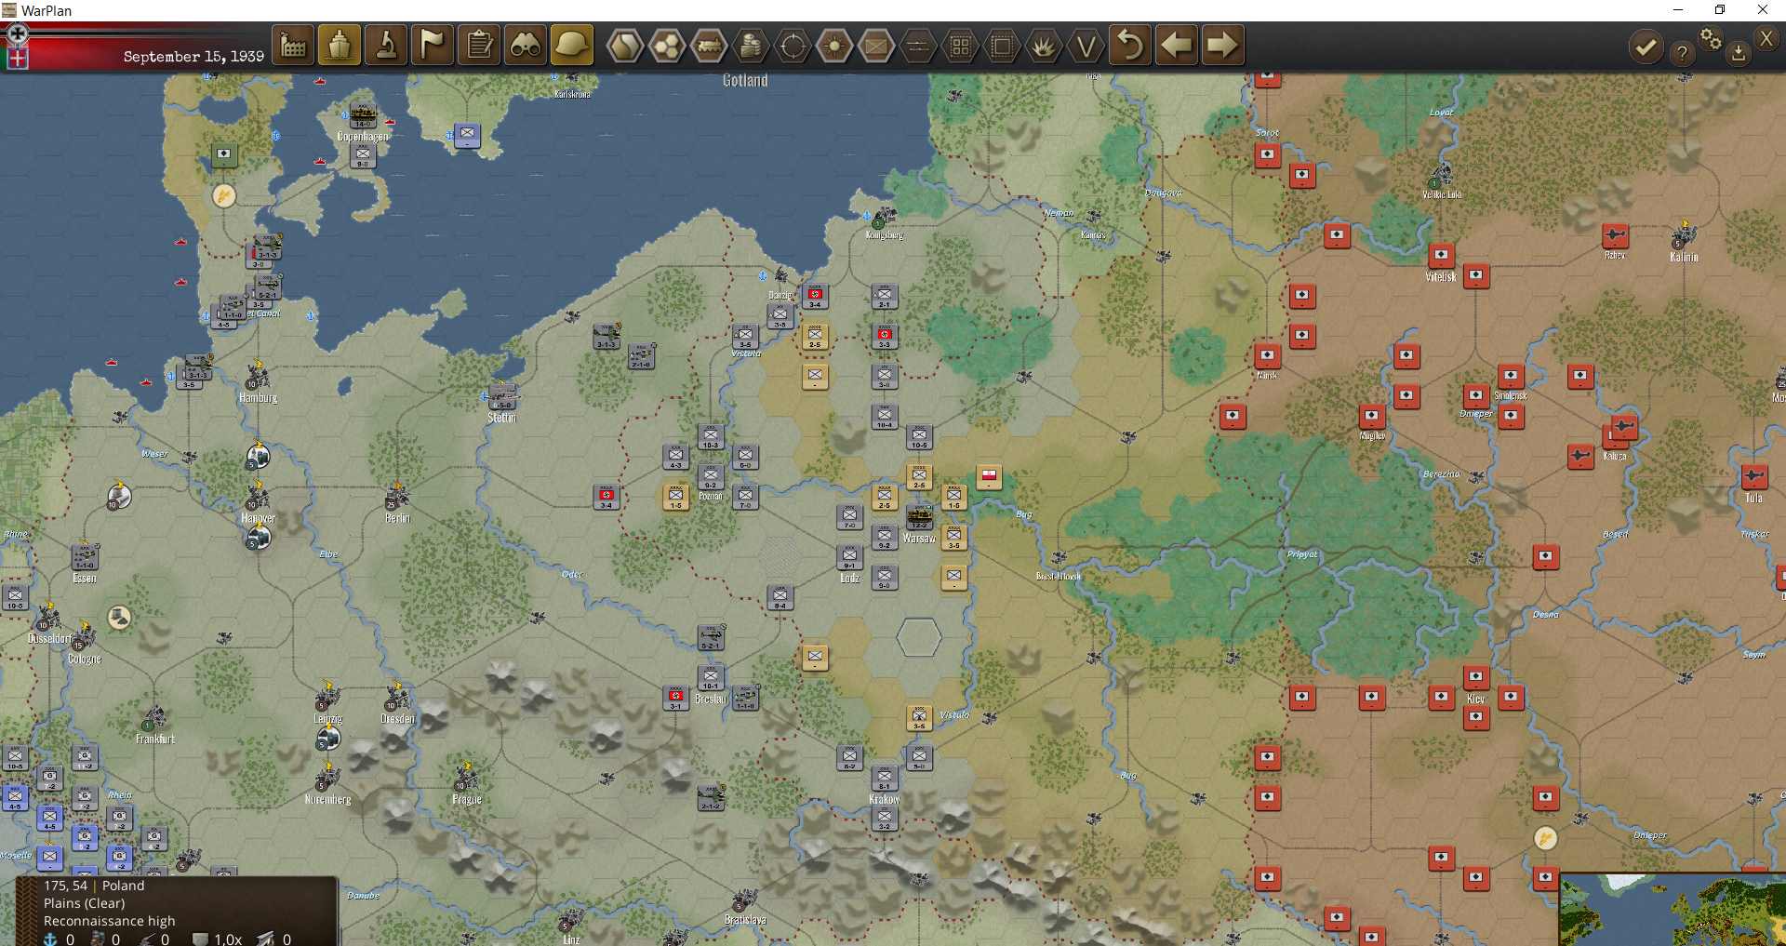The image size is (1786, 946).
Task: Select the armored unit at Warsaw
Action: pos(919,517)
